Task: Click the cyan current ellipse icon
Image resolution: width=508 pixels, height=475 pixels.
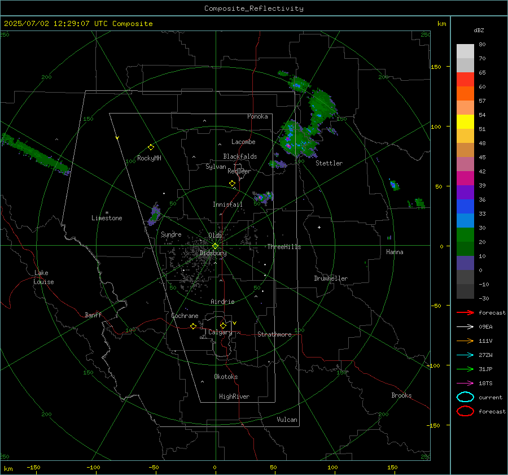Action: pyautogui.click(x=465, y=397)
